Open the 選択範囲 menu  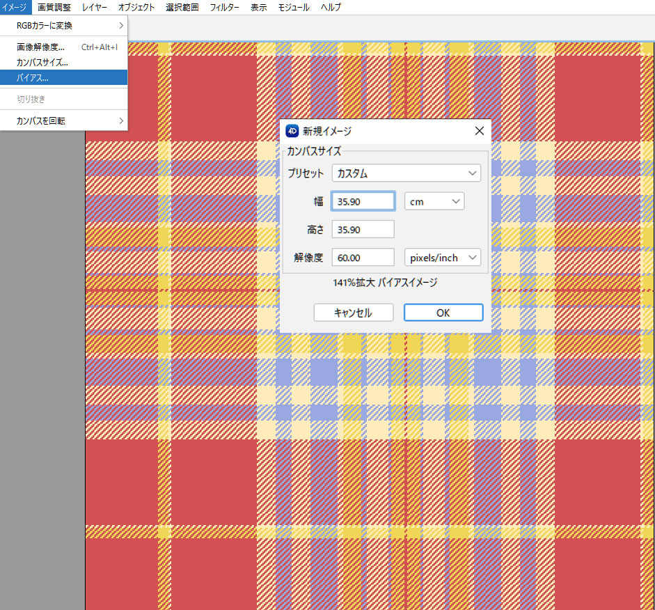point(182,7)
